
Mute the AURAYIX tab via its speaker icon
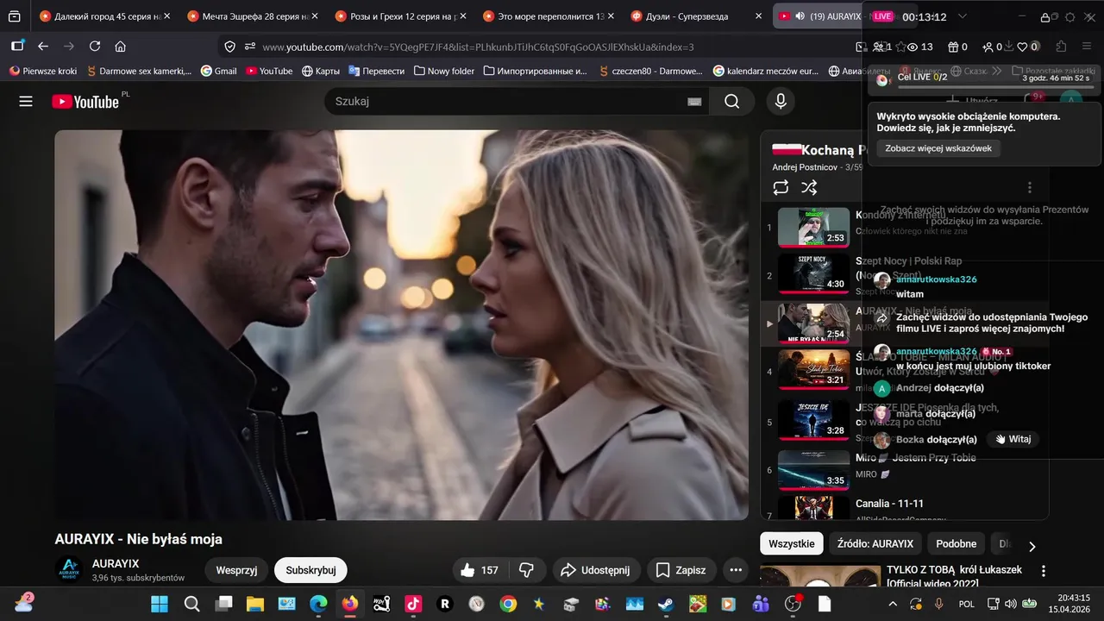(800, 16)
